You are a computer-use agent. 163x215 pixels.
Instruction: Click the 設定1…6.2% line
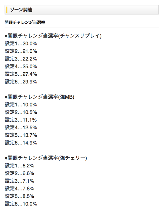pos(20,166)
